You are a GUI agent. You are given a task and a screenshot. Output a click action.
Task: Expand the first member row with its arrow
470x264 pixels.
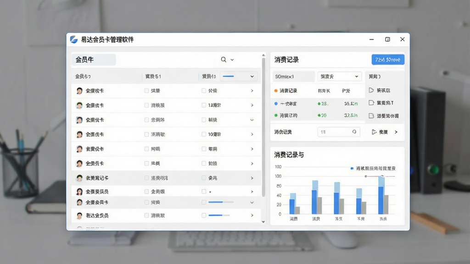[x=252, y=91]
